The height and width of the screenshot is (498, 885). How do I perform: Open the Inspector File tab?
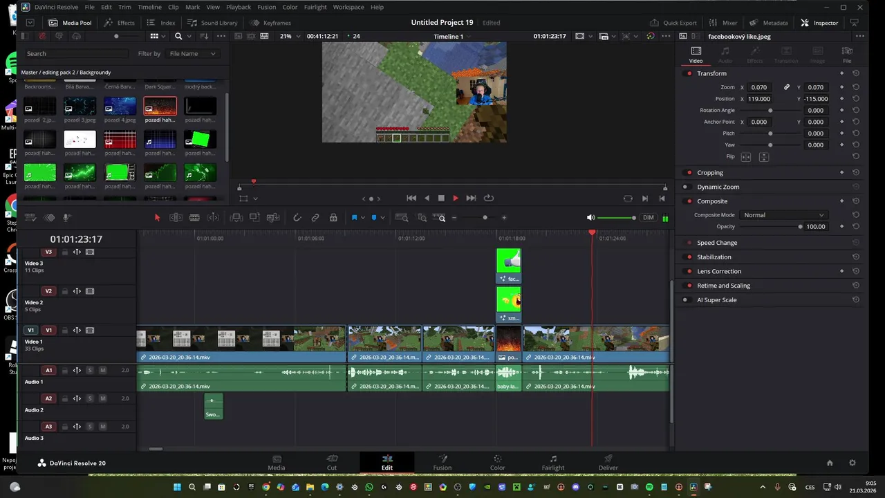(x=847, y=55)
